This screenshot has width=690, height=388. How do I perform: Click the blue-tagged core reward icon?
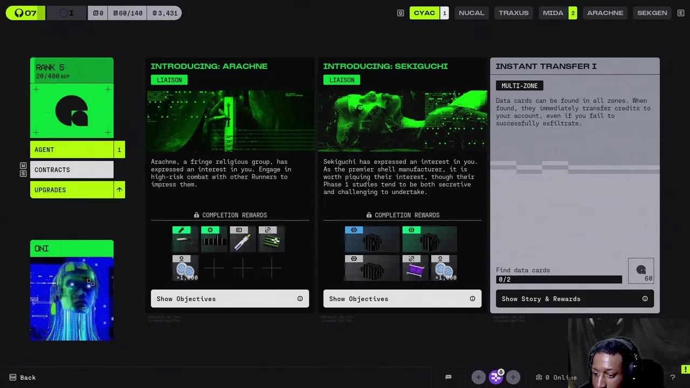pyautogui.click(x=372, y=239)
